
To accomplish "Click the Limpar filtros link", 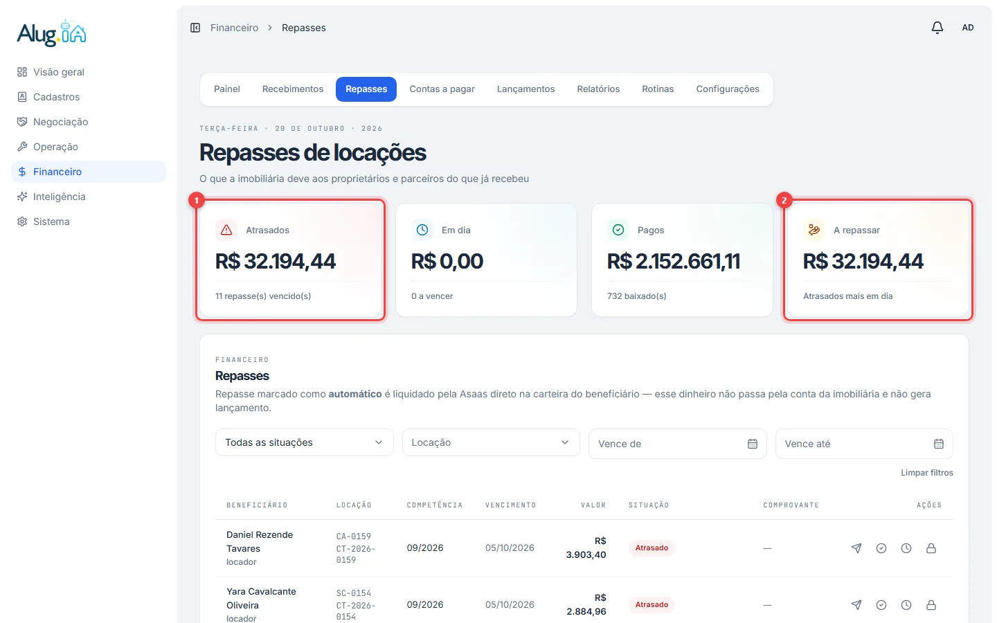I will pos(926,473).
